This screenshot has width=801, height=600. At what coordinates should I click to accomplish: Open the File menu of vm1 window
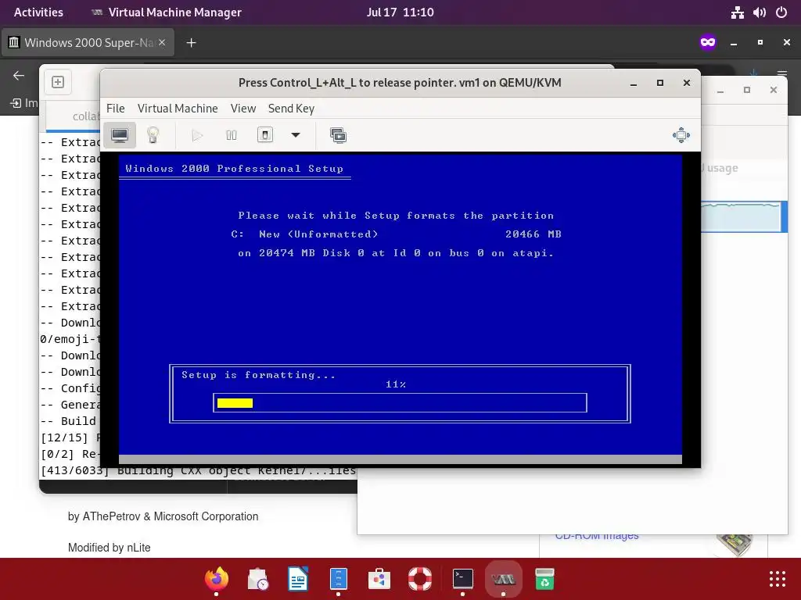(x=116, y=108)
